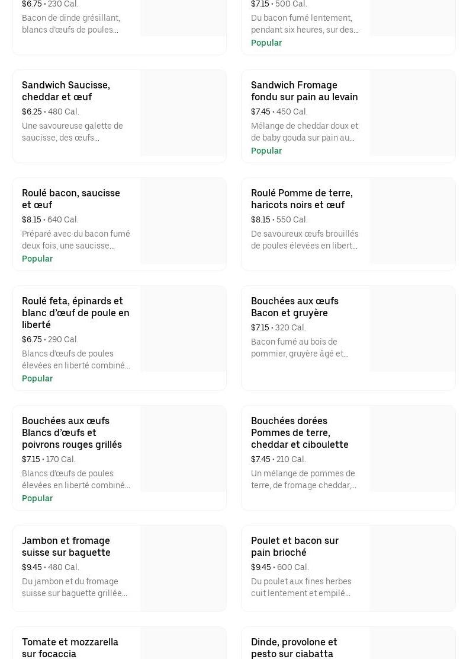Select Bouchées aux œufs Bacon et gruyère title

(x=294, y=307)
